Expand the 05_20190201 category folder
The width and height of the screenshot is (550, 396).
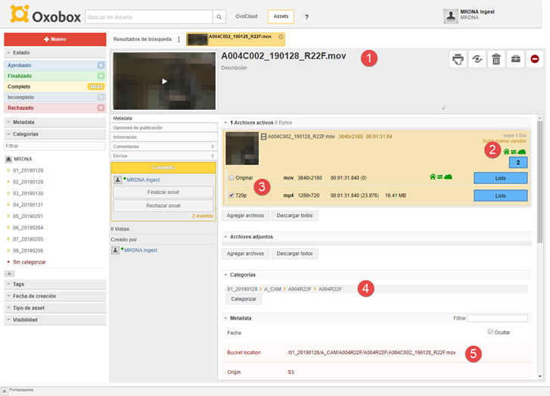(8, 217)
